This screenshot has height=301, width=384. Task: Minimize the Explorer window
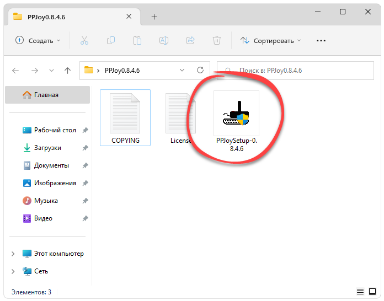click(x=318, y=12)
